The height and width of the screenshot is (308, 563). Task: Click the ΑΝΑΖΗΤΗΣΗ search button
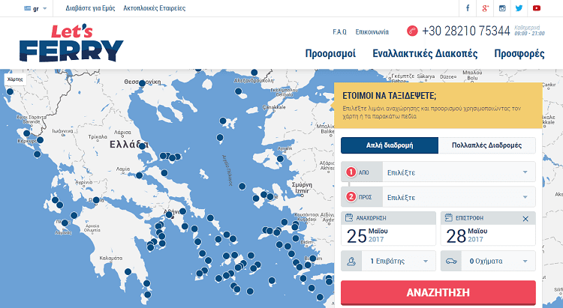click(x=438, y=292)
